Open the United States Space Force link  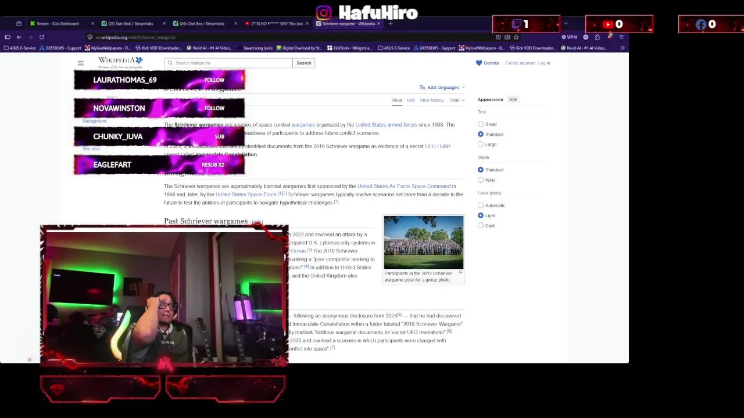pyautogui.click(x=246, y=194)
